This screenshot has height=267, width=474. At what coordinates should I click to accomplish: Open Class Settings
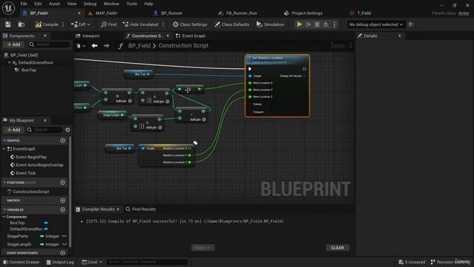coord(190,24)
